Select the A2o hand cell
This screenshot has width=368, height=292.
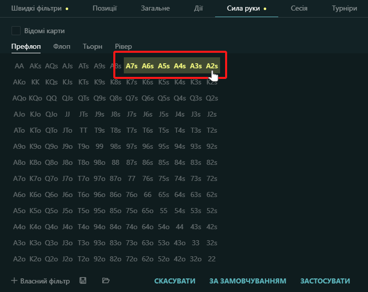(x=19, y=259)
